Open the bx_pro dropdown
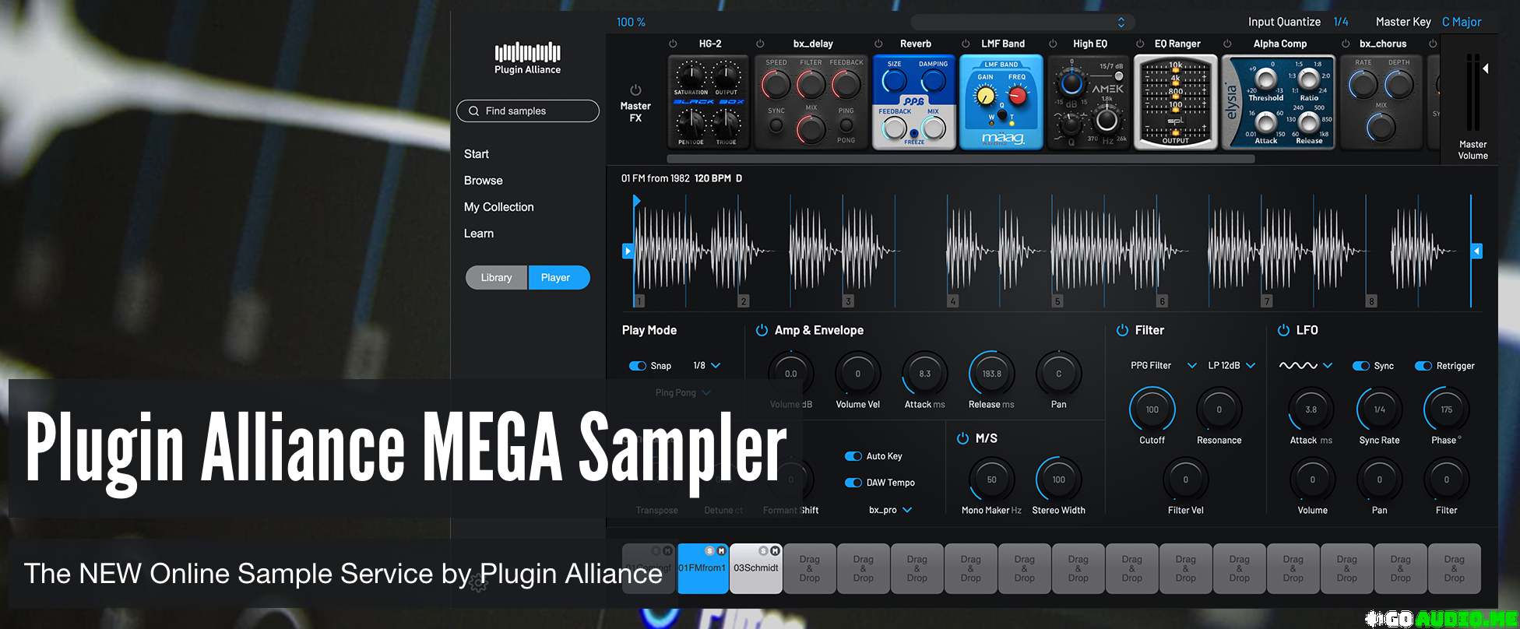Viewport: 1520px width, 629px height. [891, 511]
